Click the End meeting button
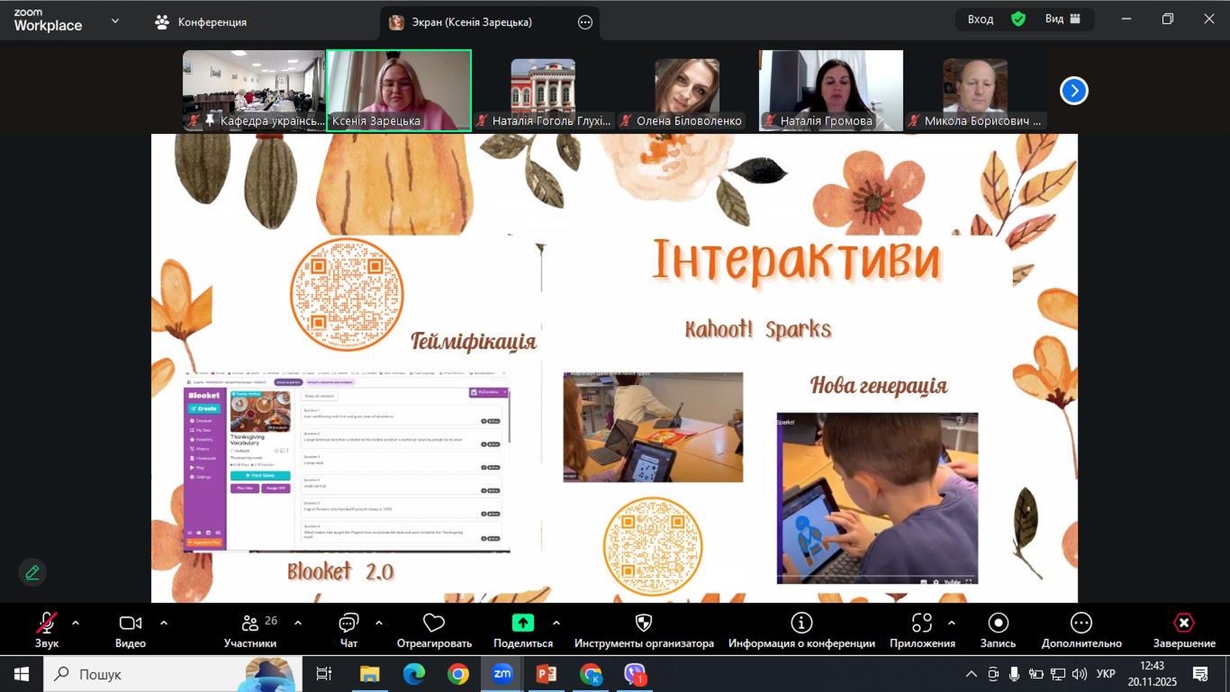The width and height of the screenshot is (1230, 692). point(1183,623)
